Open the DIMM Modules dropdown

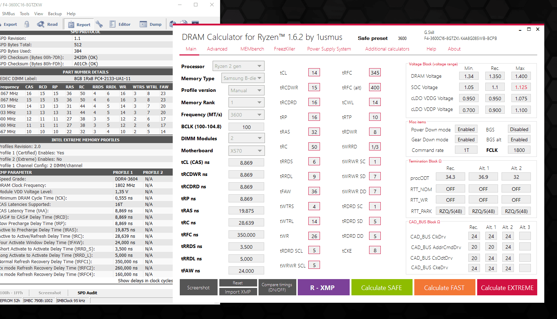pyautogui.click(x=246, y=138)
